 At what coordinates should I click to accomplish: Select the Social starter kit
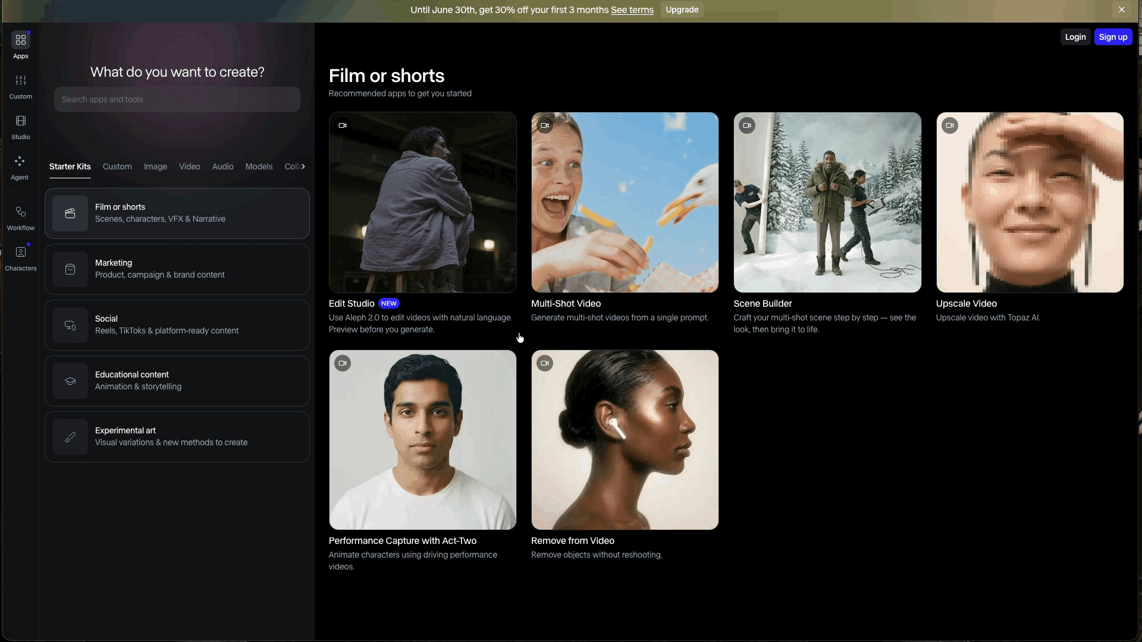point(177,325)
